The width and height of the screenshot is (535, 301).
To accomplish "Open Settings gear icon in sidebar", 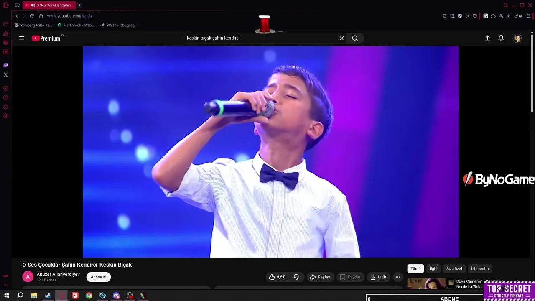I will tap(6, 116).
